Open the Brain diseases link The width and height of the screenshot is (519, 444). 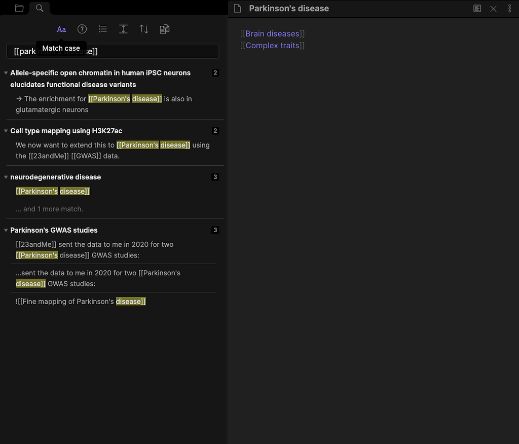272,33
